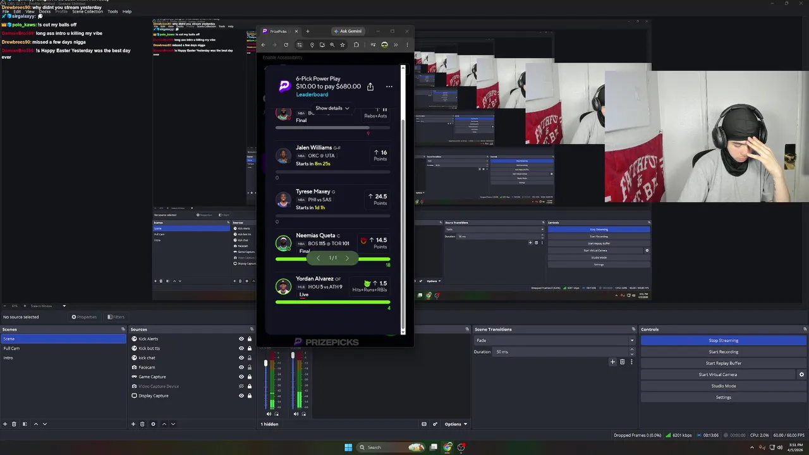Open the audio mixer advanced properties gear icon

point(435,424)
